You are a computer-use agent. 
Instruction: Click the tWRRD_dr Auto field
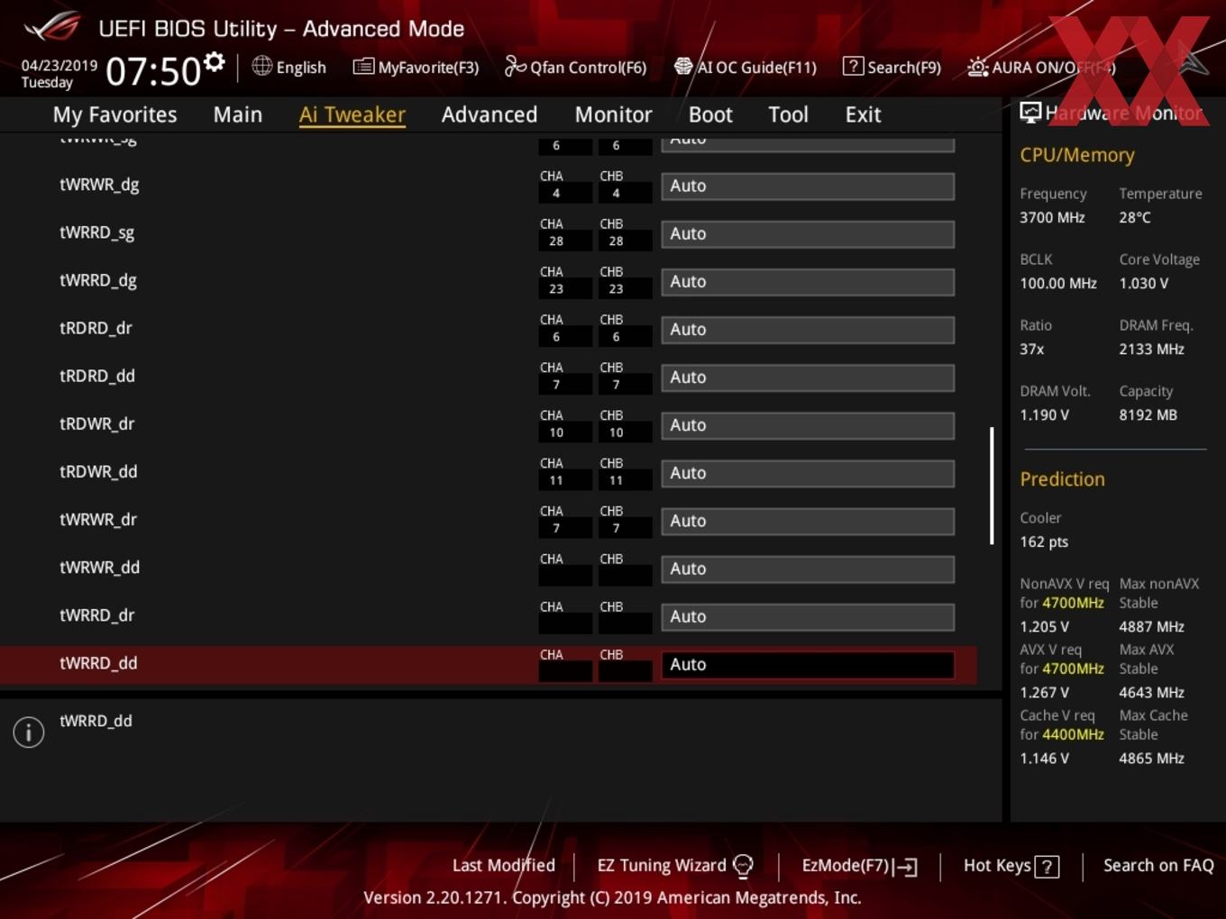tap(808, 617)
